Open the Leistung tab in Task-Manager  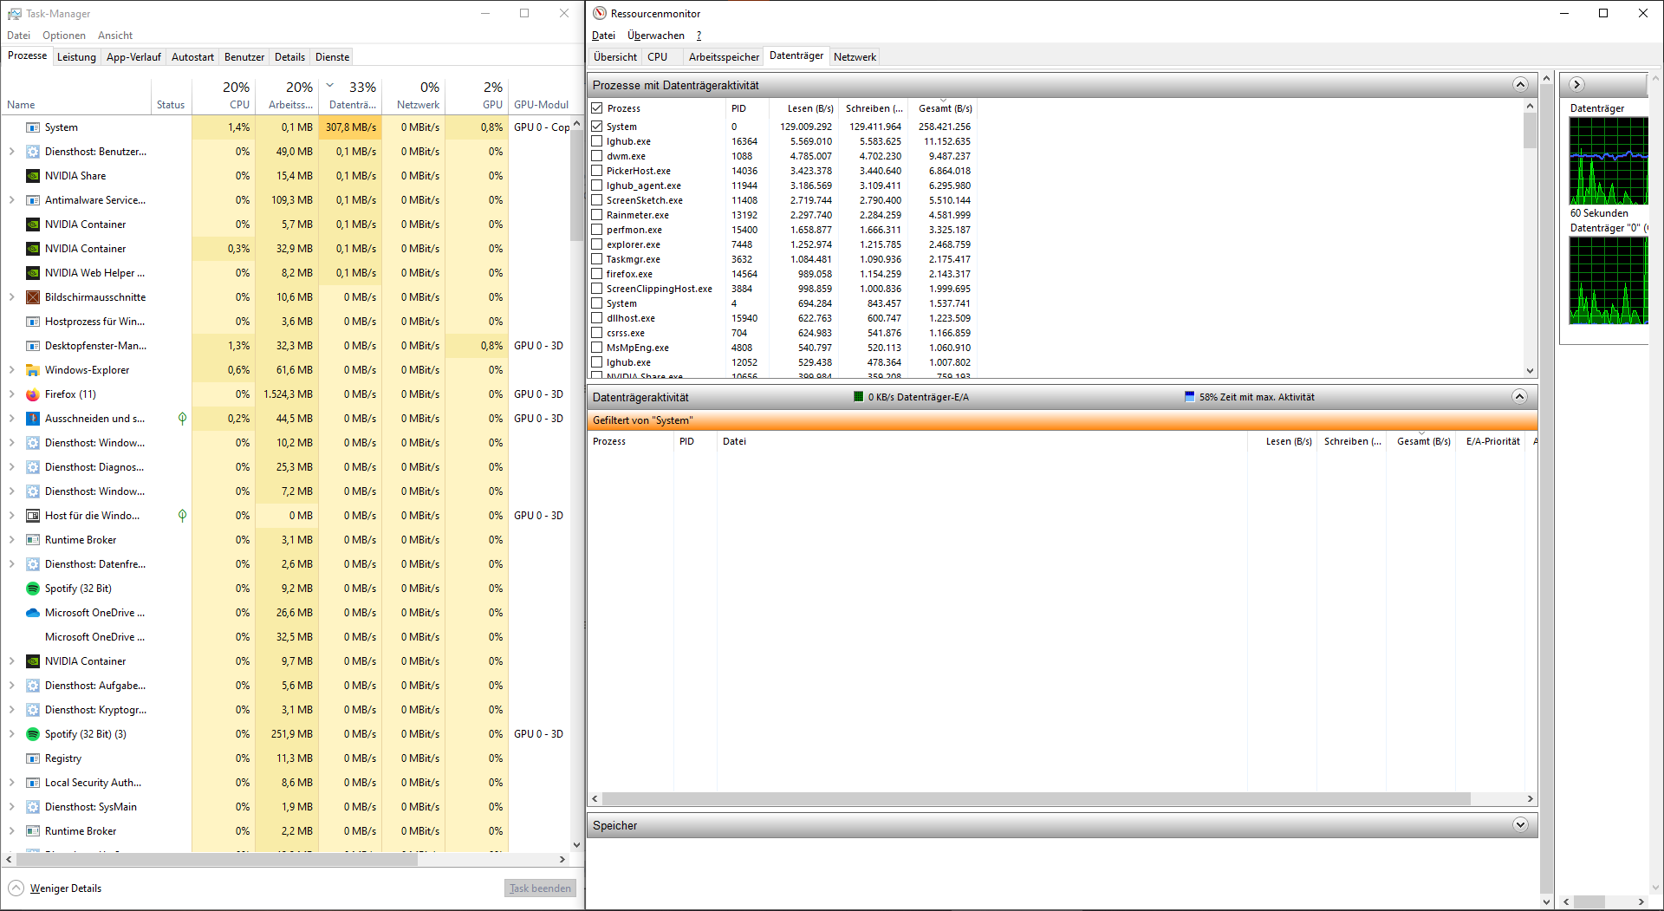point(76,57)
